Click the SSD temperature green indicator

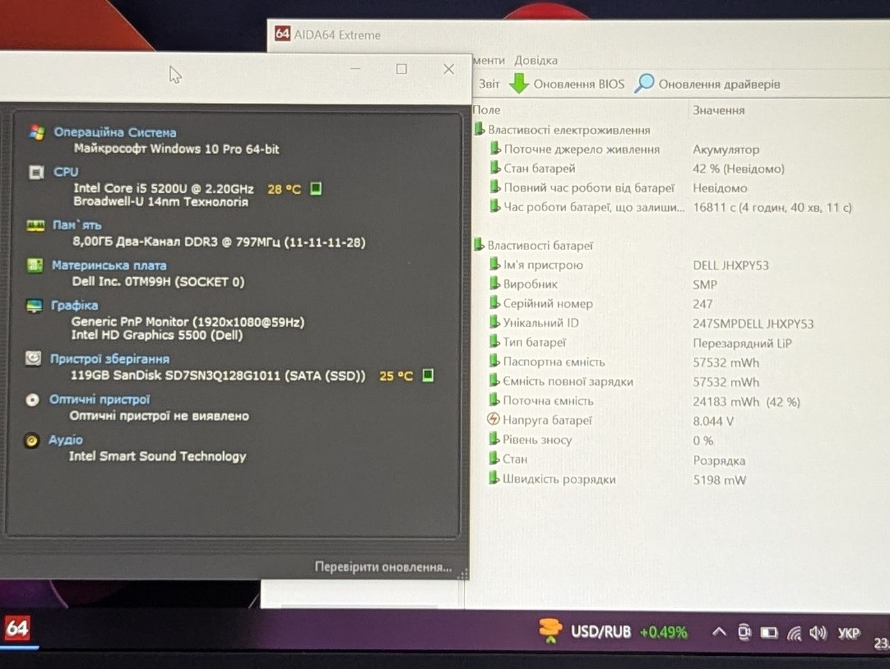(428, 375)
